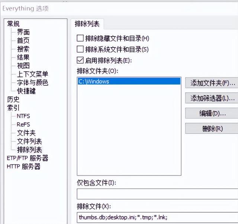
Task: Uncheck 启用排除列表 checkbox
Action: [x=80, y=60]
